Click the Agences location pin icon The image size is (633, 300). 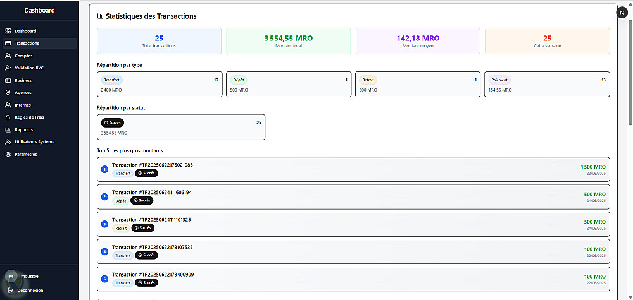pyautogui.click(x=8, y=92)
